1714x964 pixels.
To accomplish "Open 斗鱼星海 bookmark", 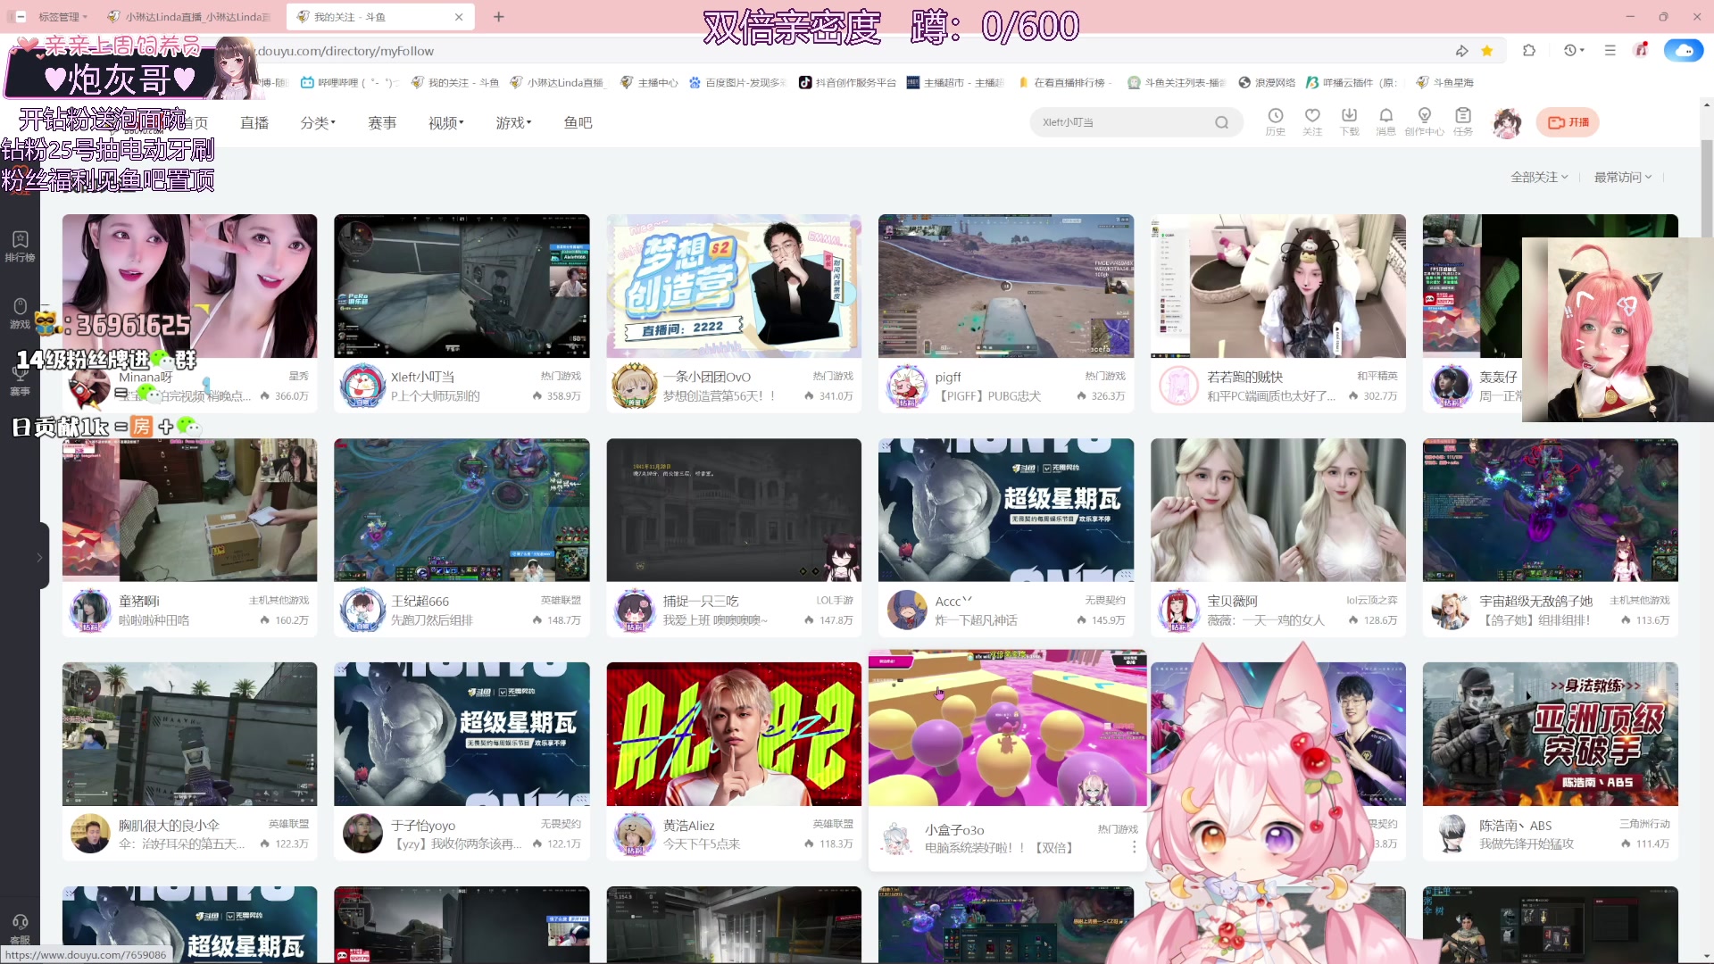I will [1444, 82].
